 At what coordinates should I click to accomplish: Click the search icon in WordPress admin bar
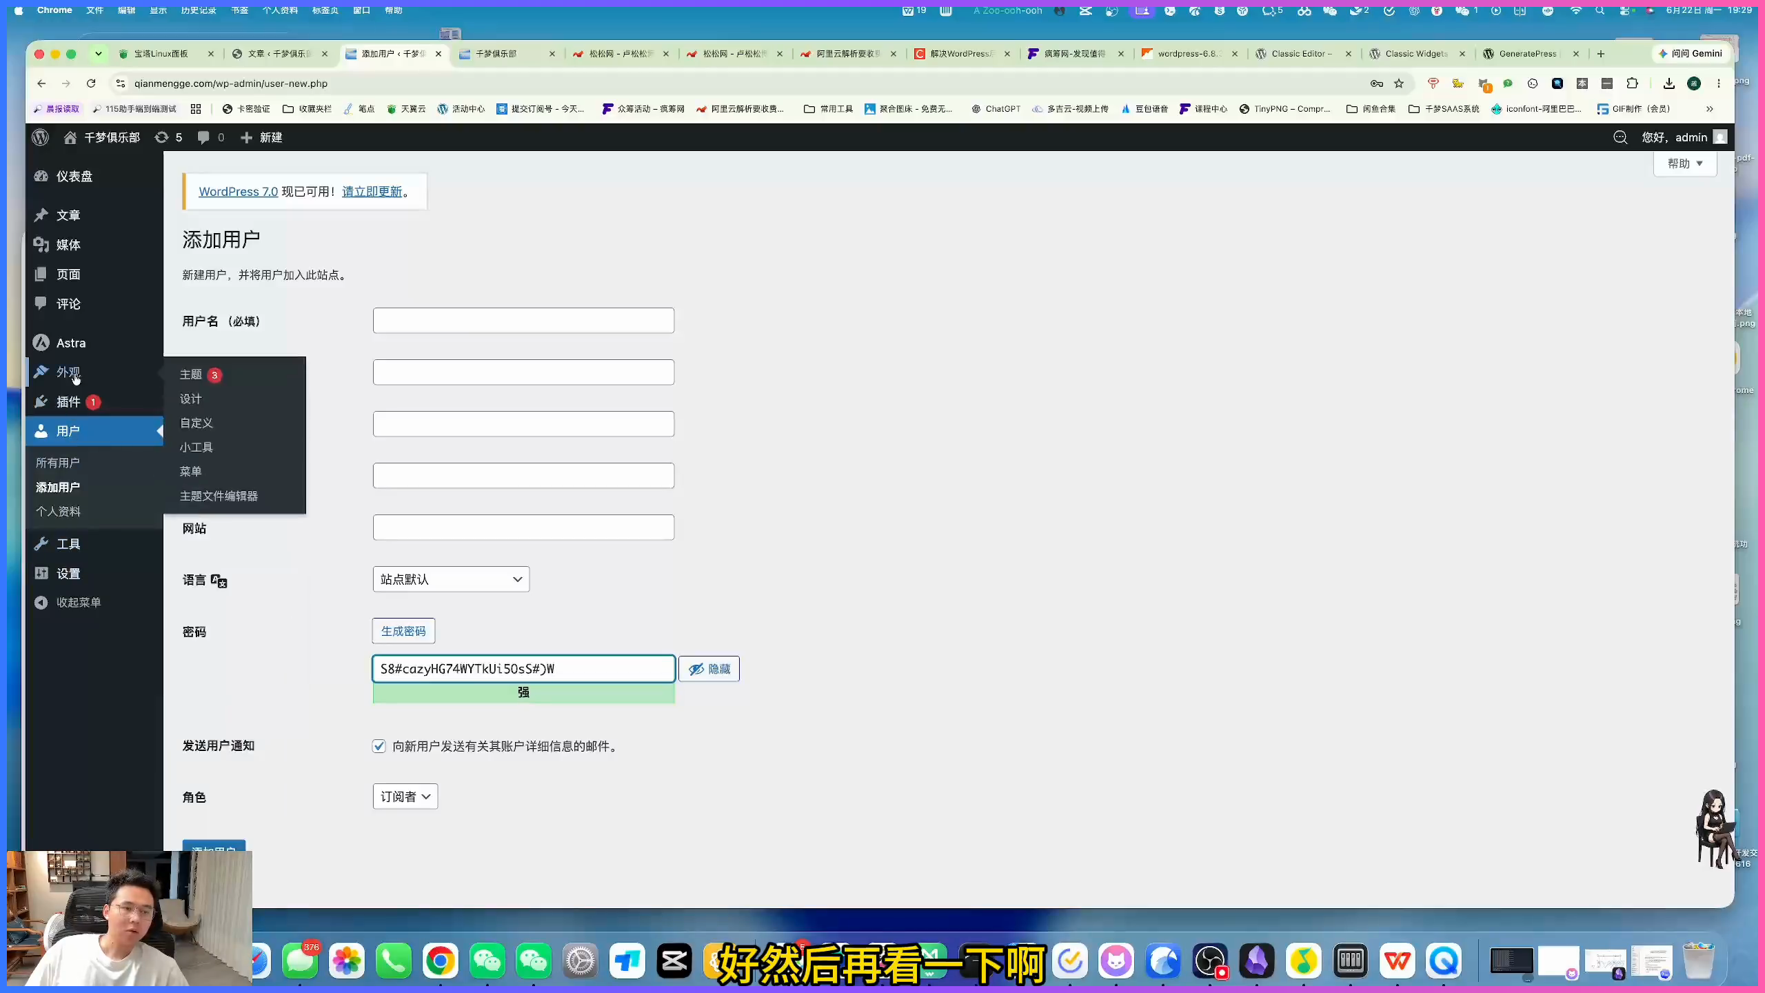[x=1620, y=137]
